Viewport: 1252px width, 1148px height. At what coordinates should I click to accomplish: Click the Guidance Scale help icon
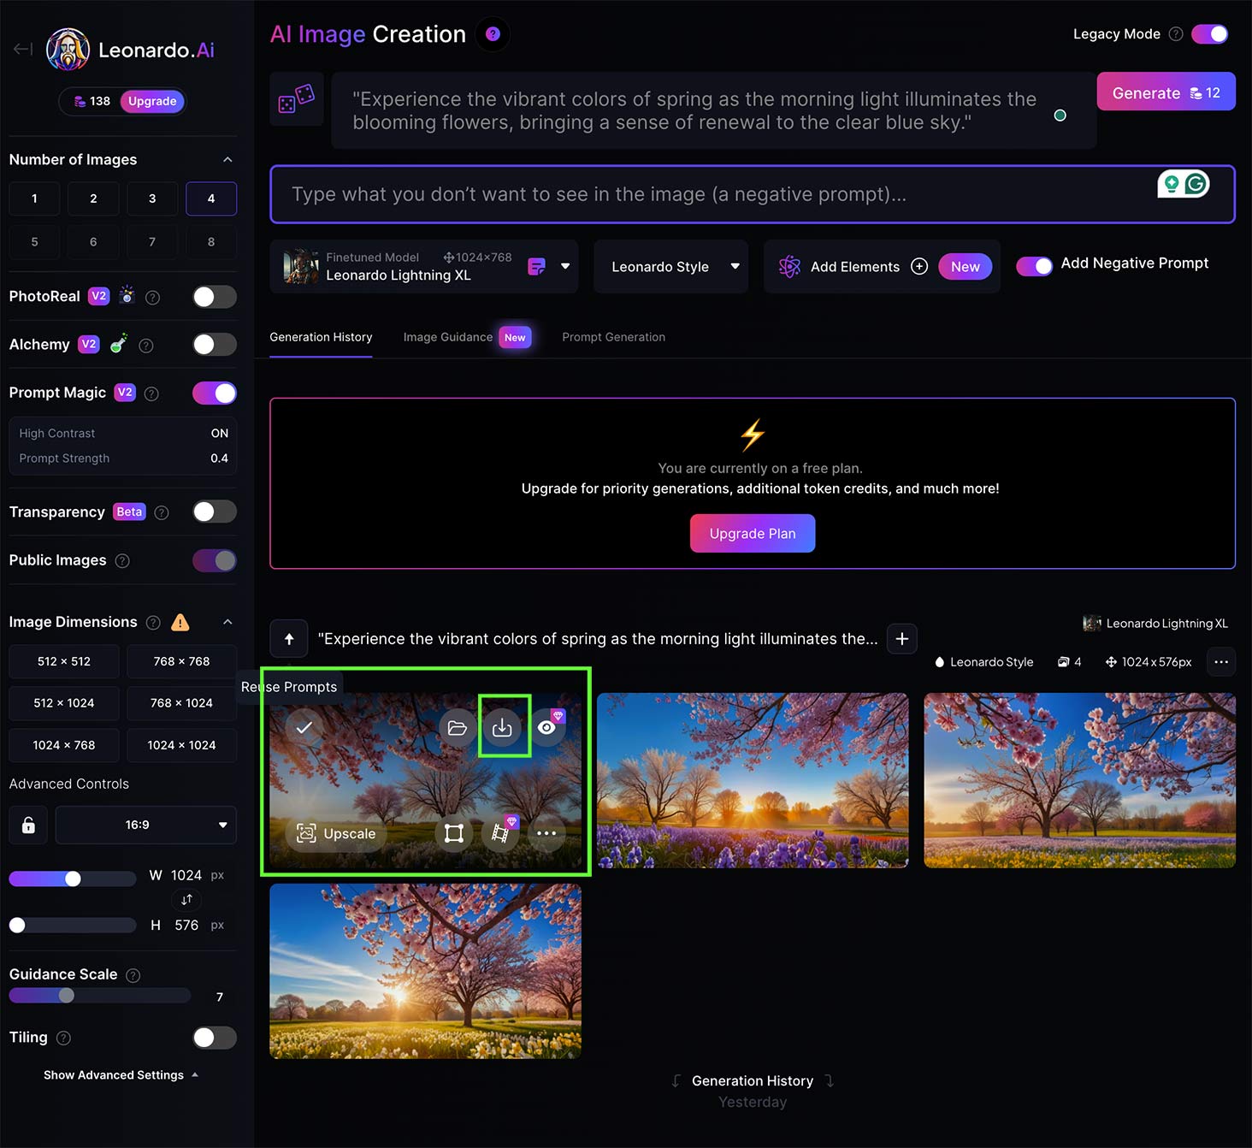click(133, 975)
